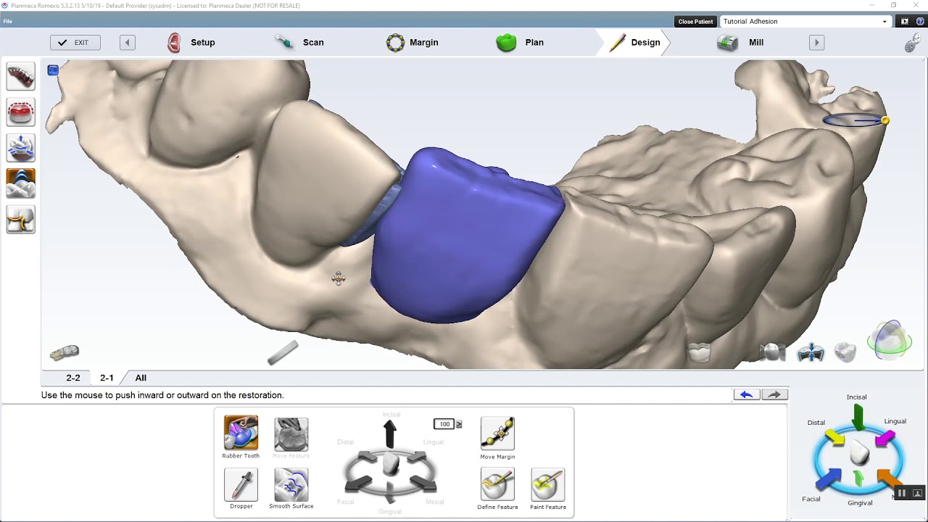Click the yellow margin handle on the model
Viewport: 928px width, 522px height.
coord(885,121)
